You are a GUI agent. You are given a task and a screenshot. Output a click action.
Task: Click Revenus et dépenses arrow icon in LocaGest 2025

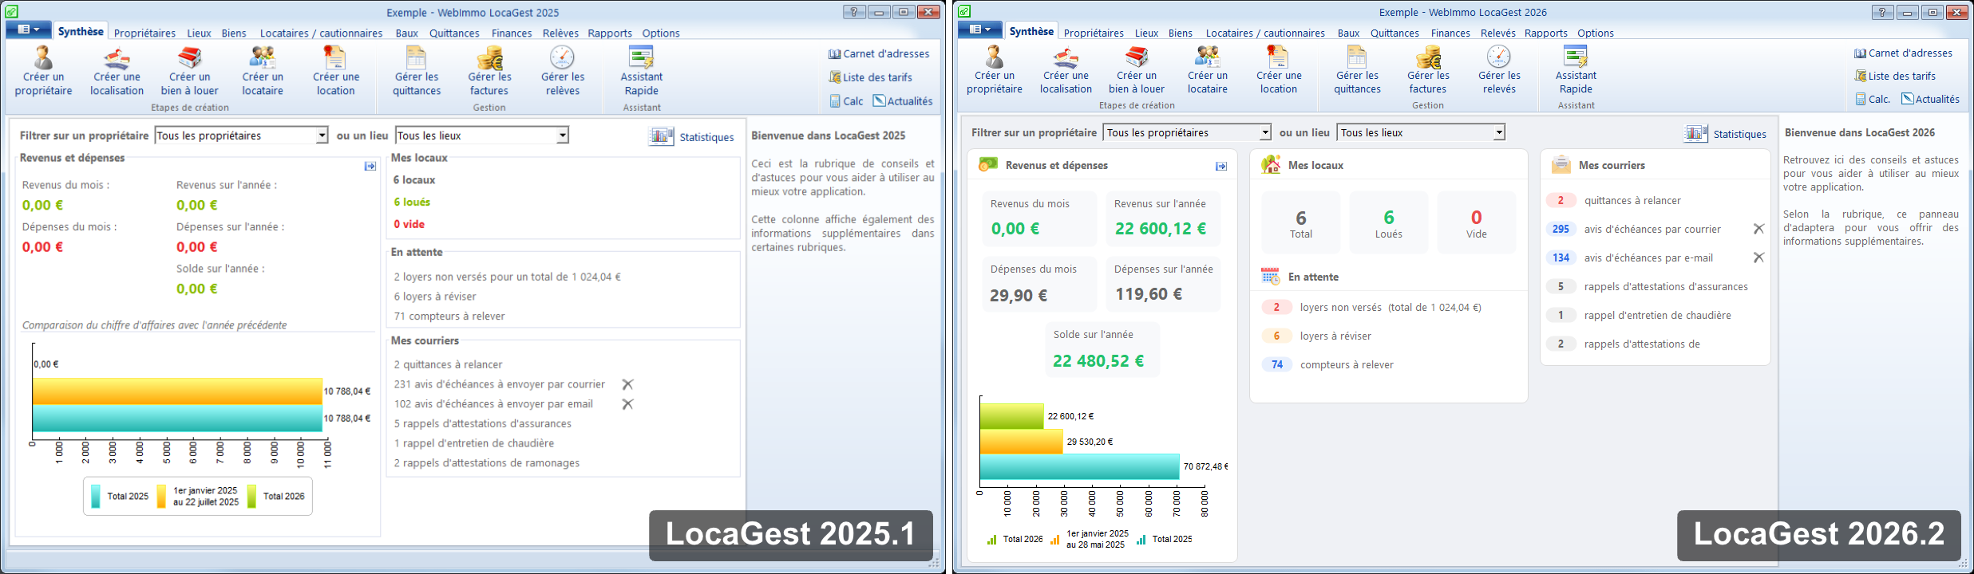(370, 167)
